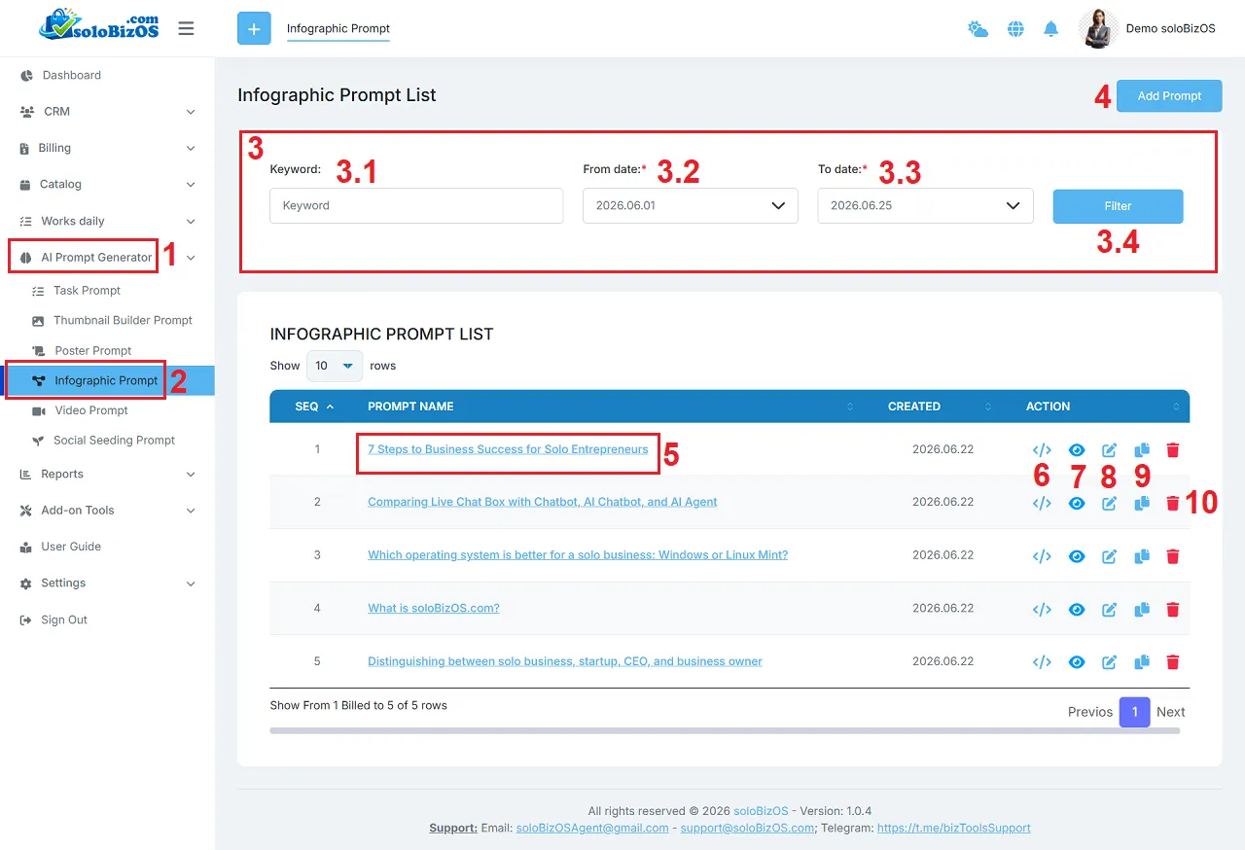Duplicate the 'Distinguishing between solo business' prompt
The image size is (1245, 850).
1142,661
